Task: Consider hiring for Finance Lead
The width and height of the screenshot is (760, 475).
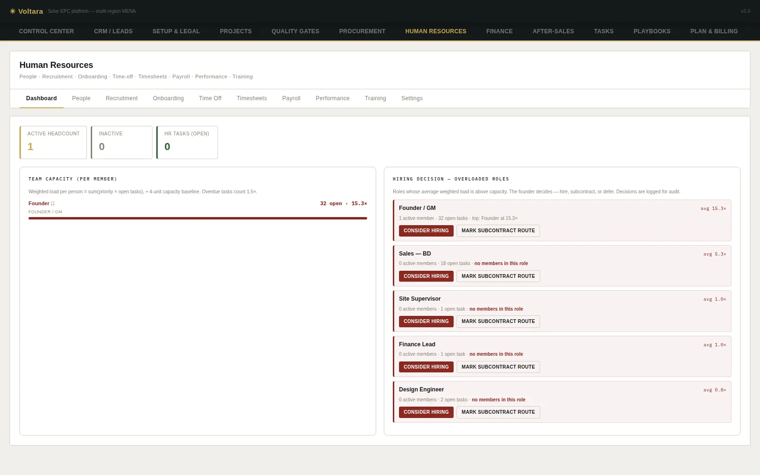Action: pos(426,367)
